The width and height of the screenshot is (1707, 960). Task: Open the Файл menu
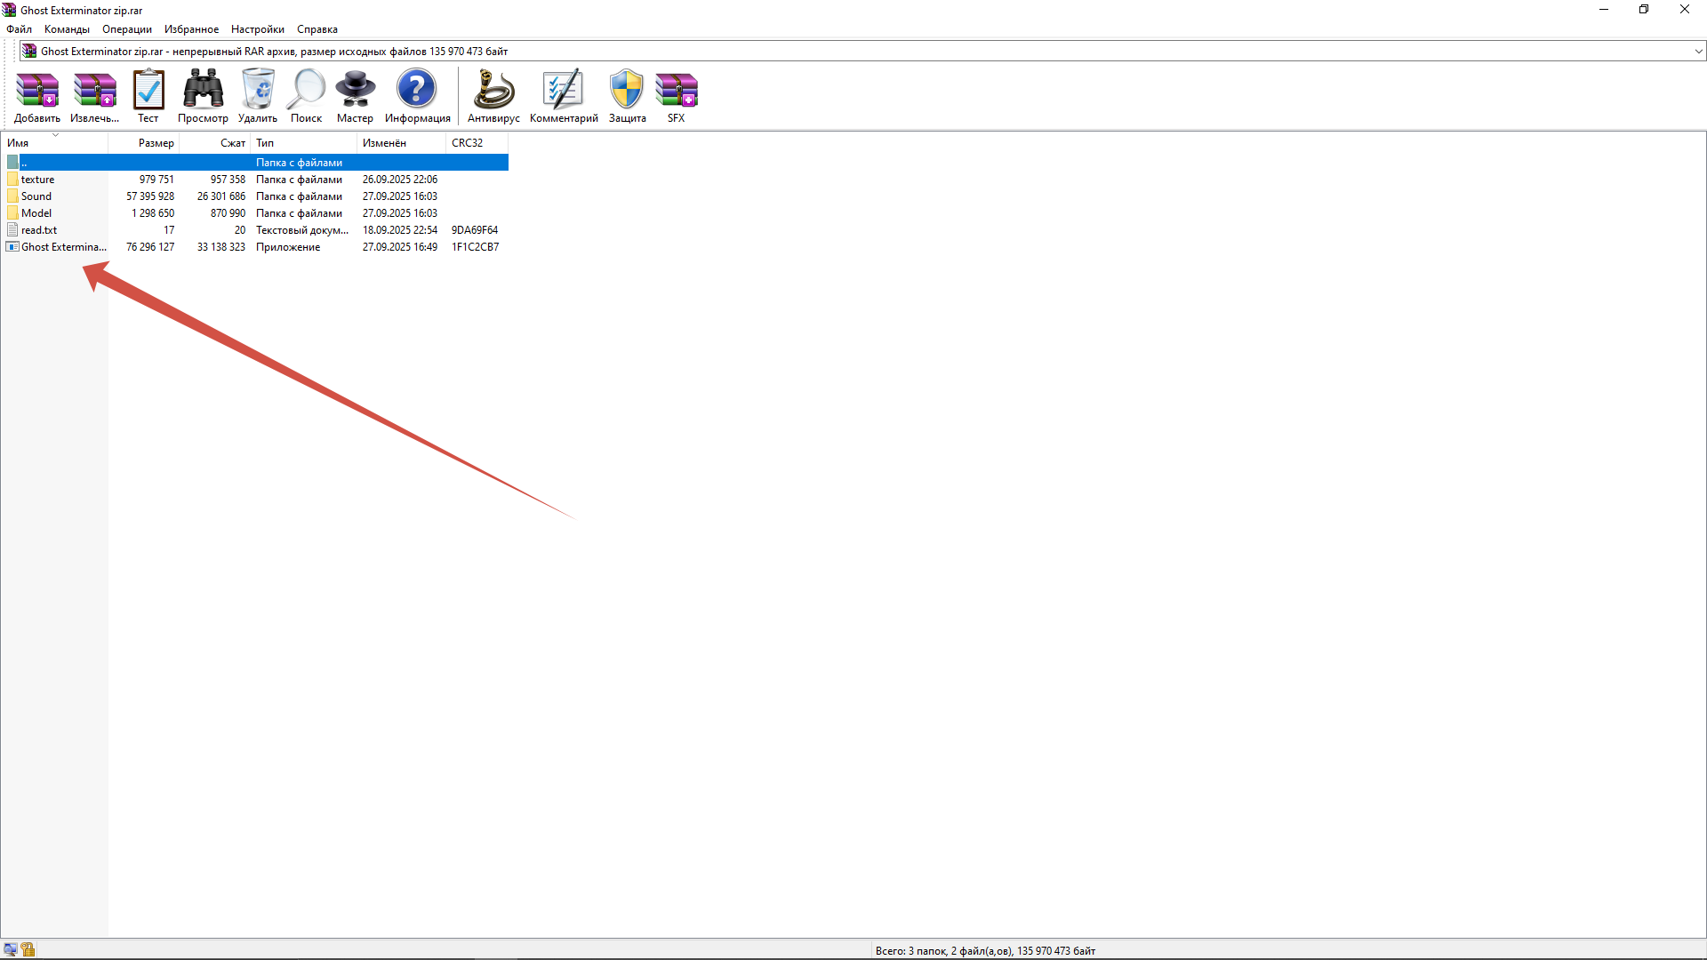click(x=19, y=29)
